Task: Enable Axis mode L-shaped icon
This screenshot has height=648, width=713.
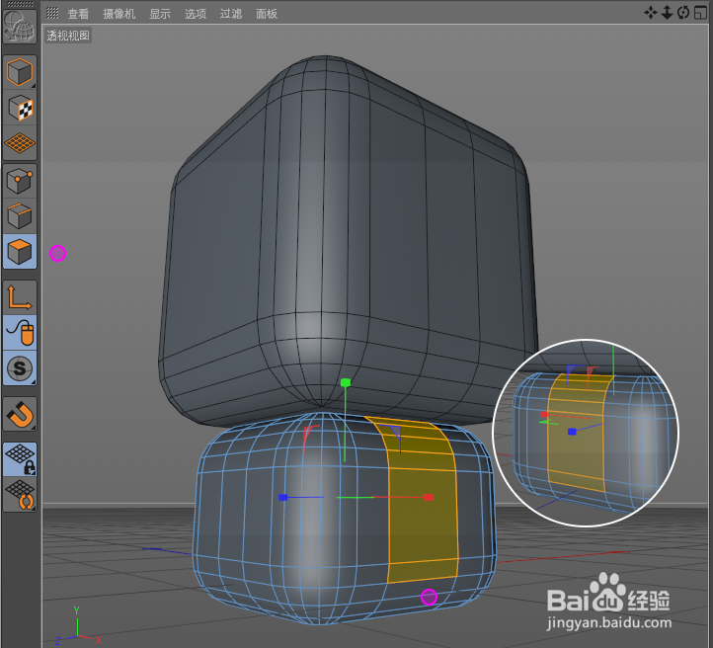Action: click(x=20, y=297)
